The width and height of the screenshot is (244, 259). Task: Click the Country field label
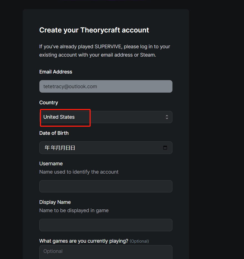pos(49,103)
